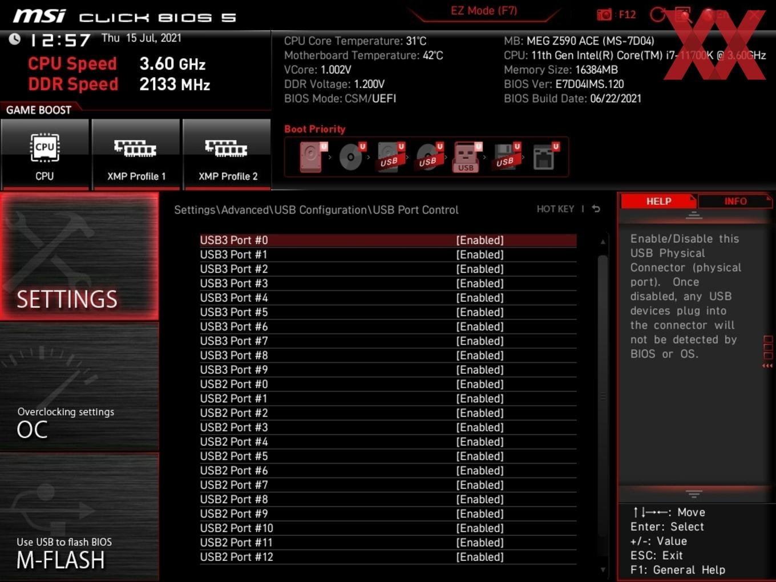Change the USB3 Port #2 Enabled value
Screen dimensions: 776x582
pos(480,269)
